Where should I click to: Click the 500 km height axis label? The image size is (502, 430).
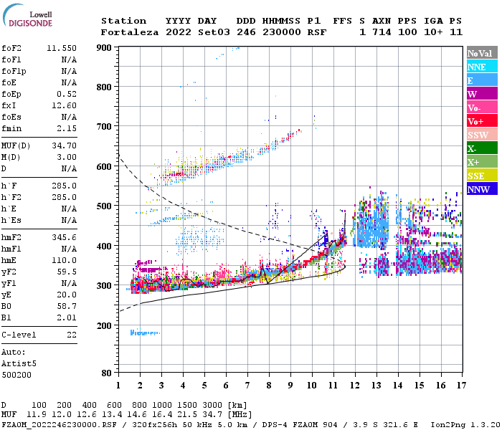coord(104,206)
